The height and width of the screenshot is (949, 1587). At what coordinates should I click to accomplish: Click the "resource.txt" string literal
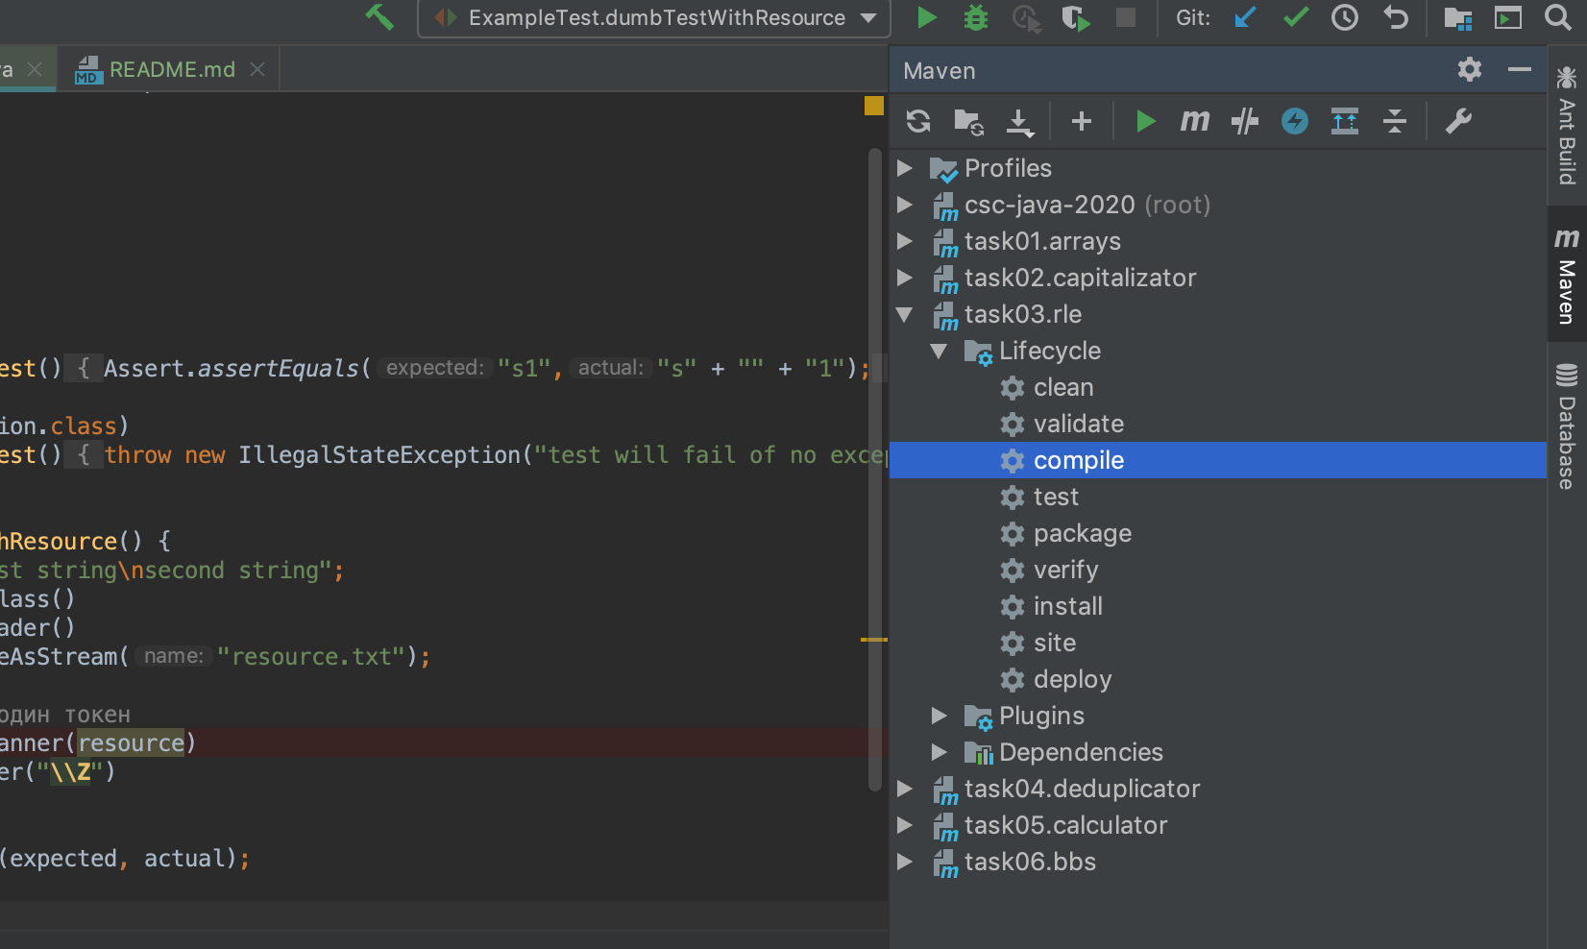pyautogui.click(x=311, y=656)
